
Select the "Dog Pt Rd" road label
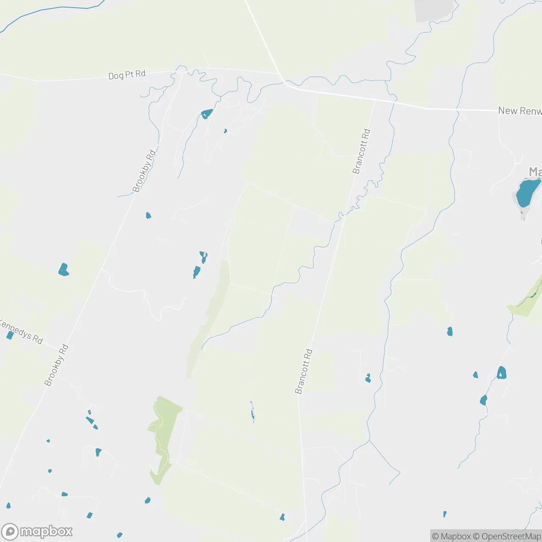click(127, 75)
